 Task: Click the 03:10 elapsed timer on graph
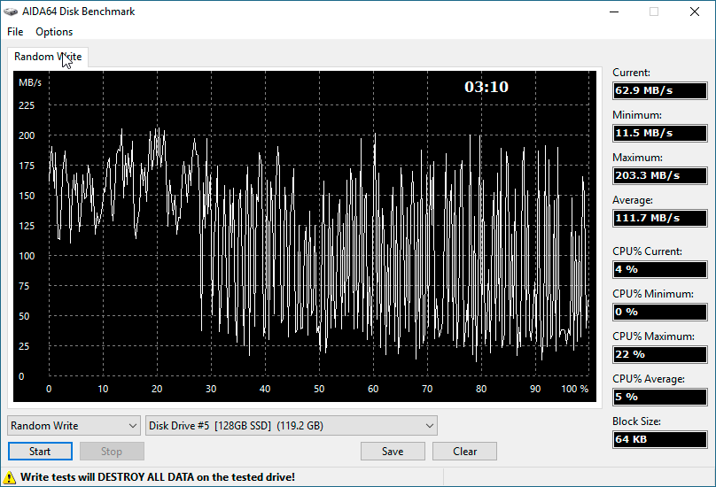click(x=486, y=87)
